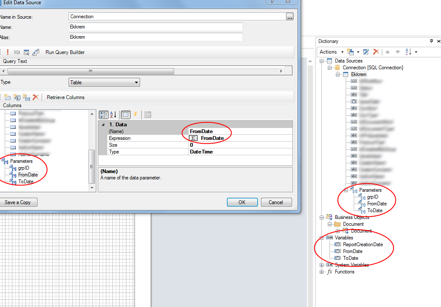Click the Save a Copy button
This screenshot has width=441, height=307.
[17, 202]
